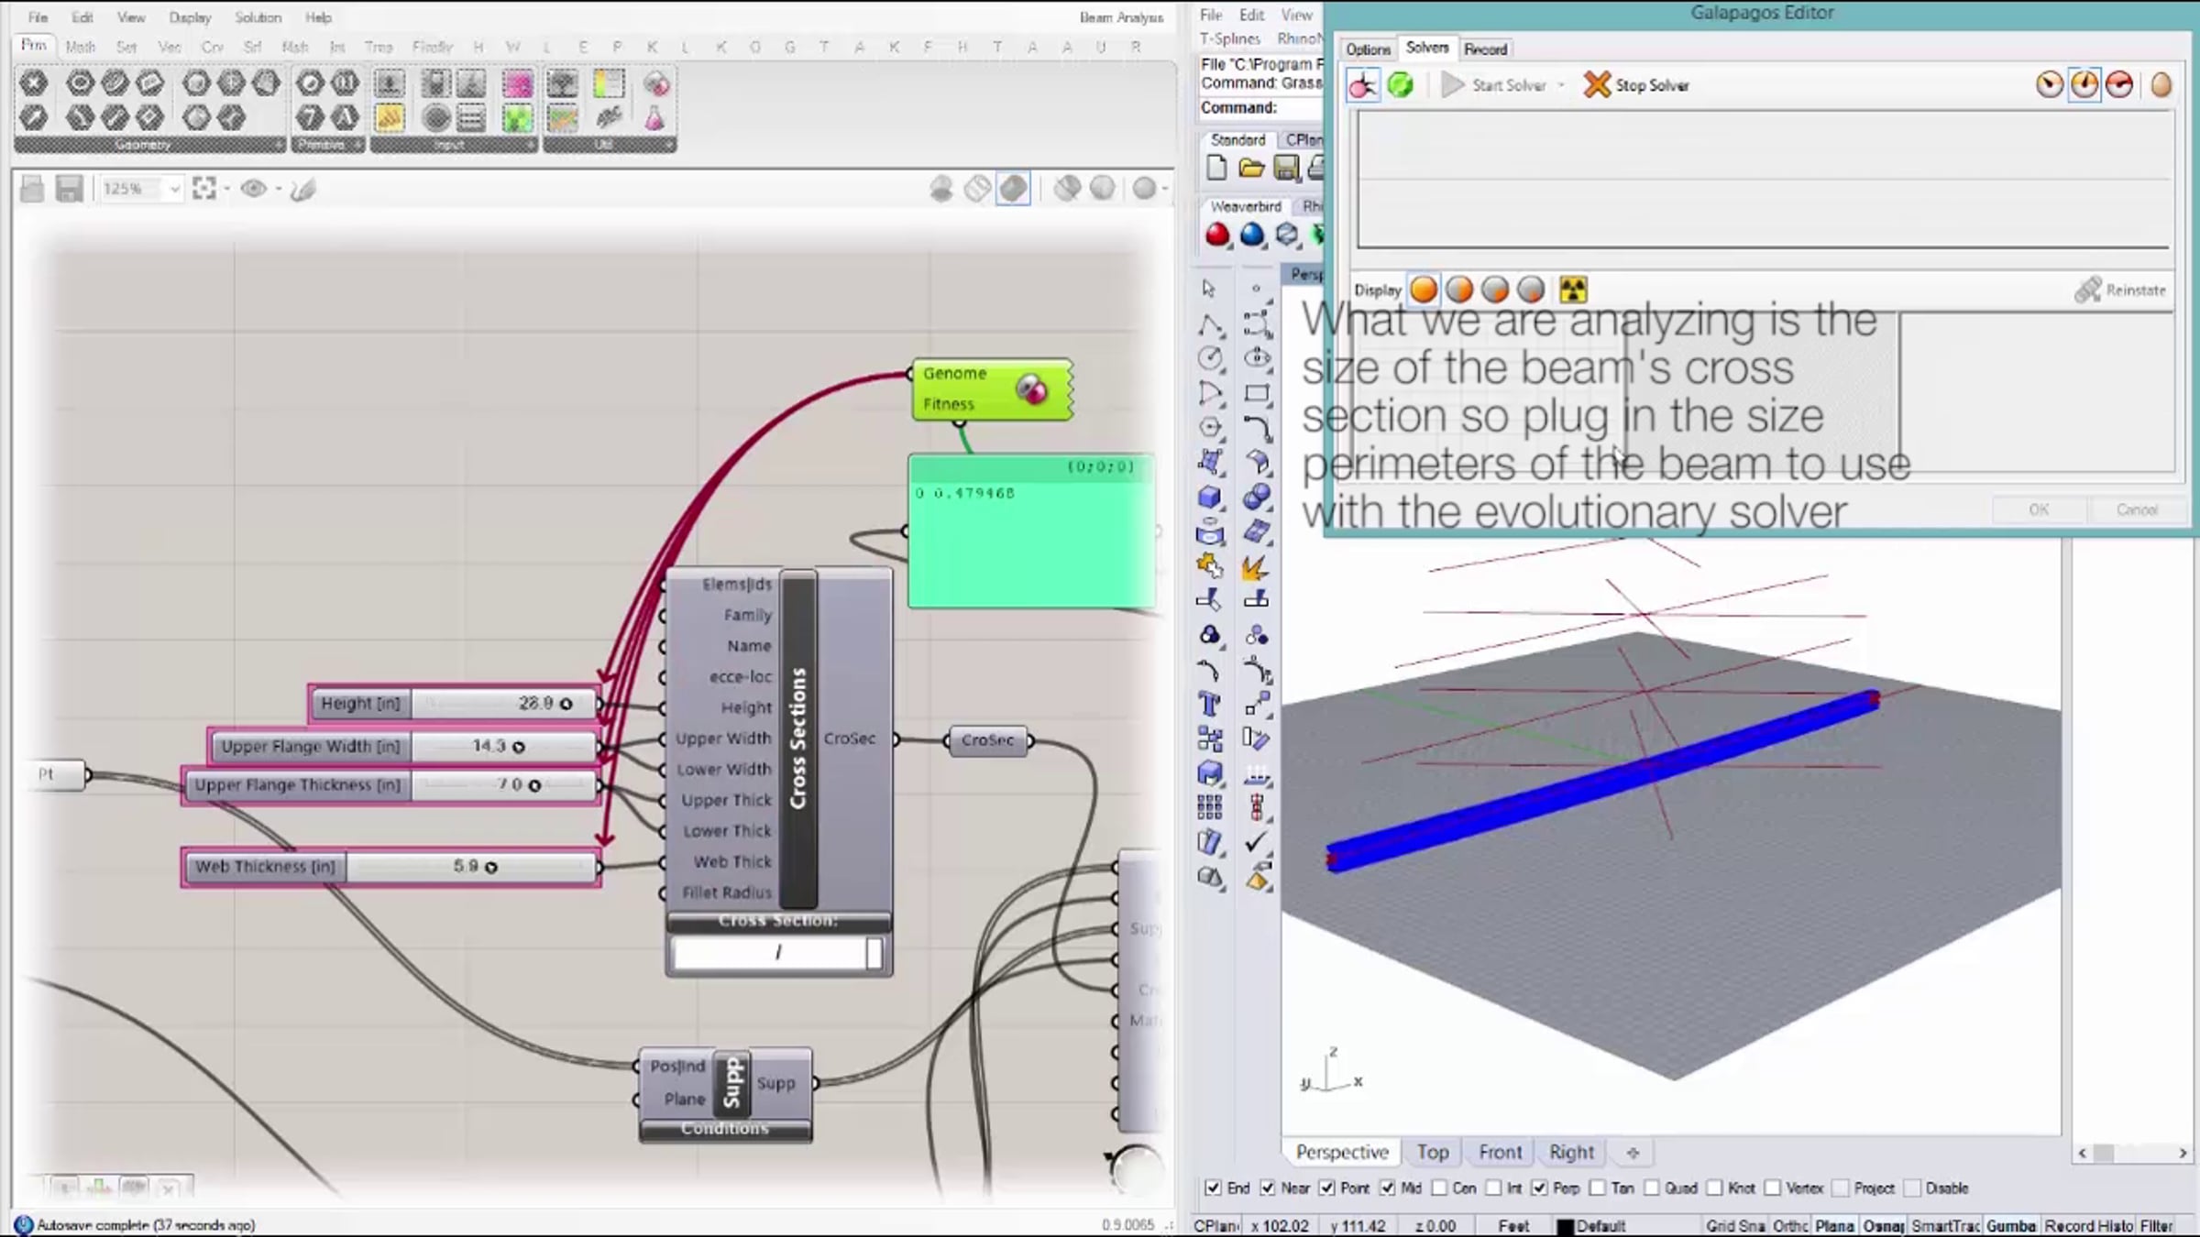This screenshot has height=1237, width=2200.
Task: Check the Disable osnap checkbox
Action: (x=1912, y=1188)
